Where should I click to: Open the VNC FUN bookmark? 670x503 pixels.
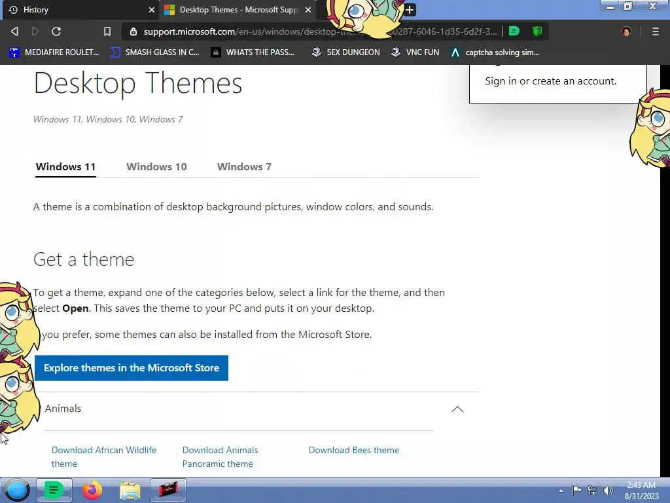click(415, 52)
